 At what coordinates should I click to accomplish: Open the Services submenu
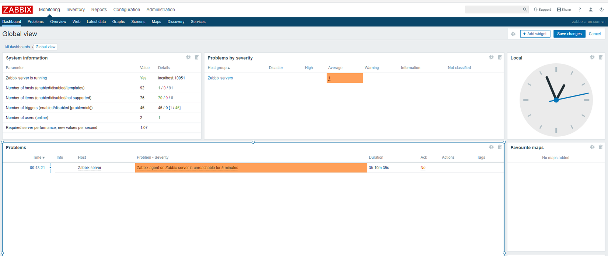click(x=198, y=22)
